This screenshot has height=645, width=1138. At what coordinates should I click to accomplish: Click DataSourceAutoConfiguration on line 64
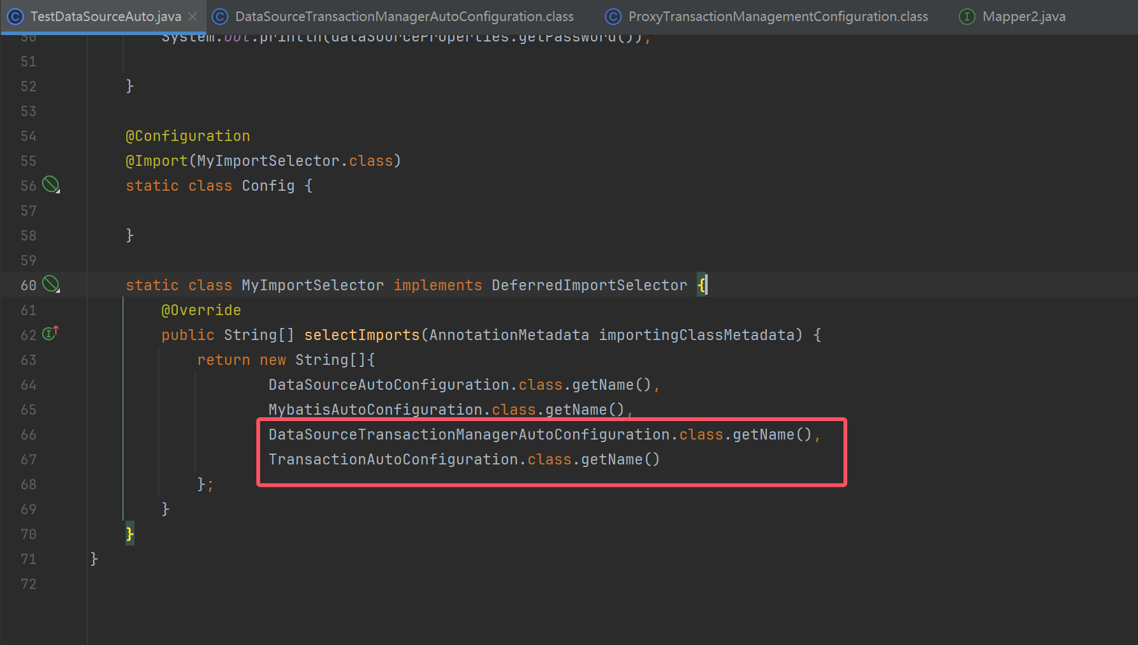(389, 385)
